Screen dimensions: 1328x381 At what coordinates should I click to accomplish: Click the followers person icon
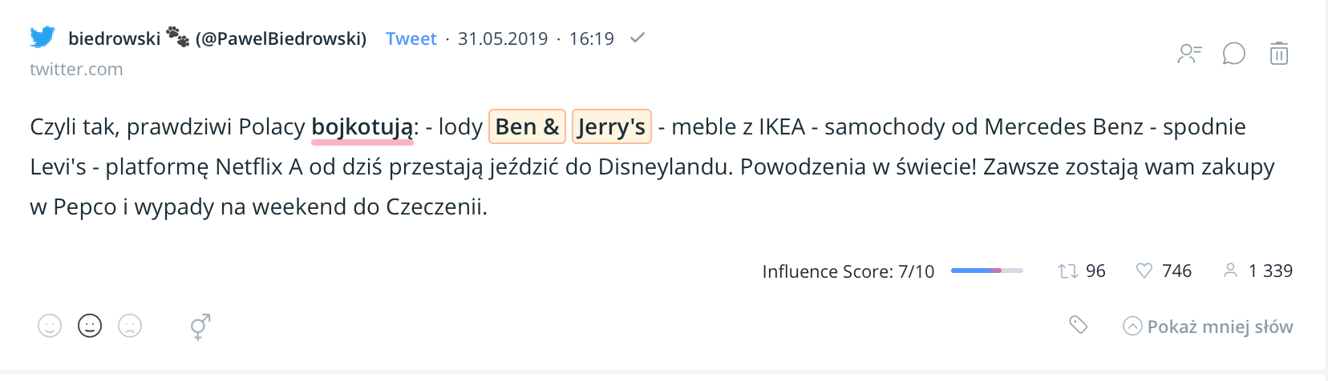[x=1230, y=271]
